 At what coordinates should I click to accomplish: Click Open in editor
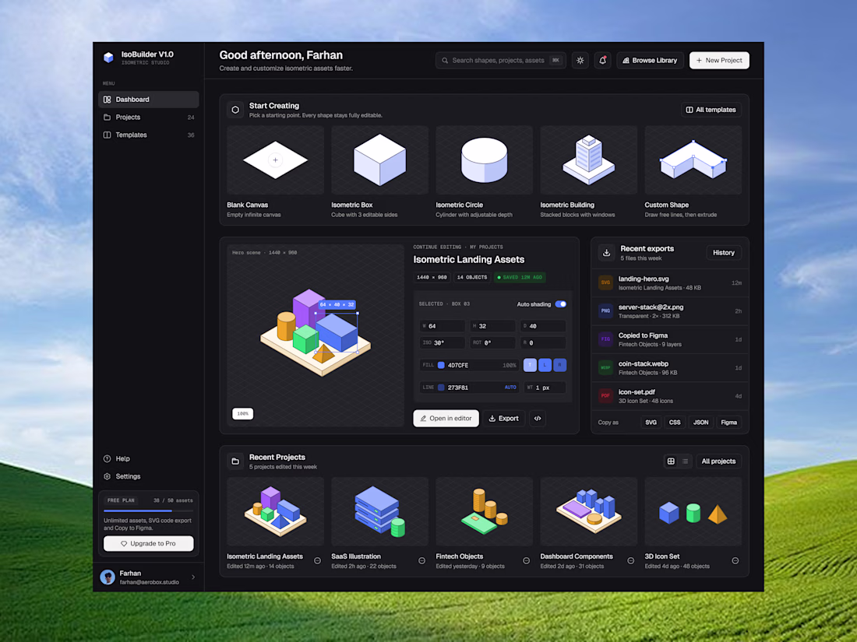[x=446, y=419]
